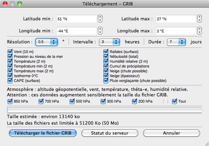Click the Statut du serveur button
This screenshot has width=209, height=146.
(110, 133)
